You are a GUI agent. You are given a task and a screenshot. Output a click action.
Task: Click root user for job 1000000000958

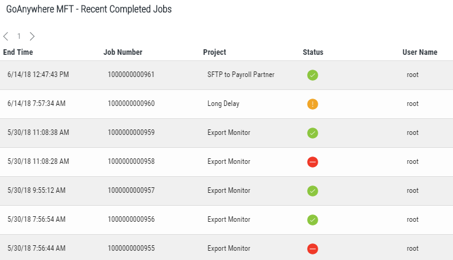[x=412, y=161]
